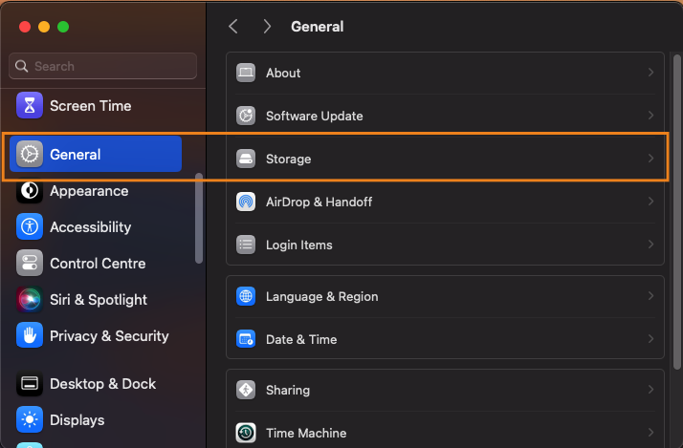Expand the About row chevron
The height and width of the screenshot is (448, 683).
tap(650, 73)
